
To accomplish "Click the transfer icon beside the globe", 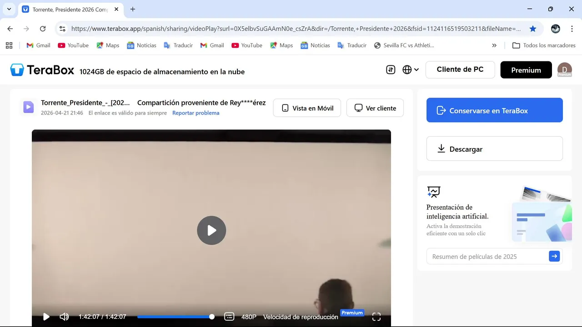I will [x=391, y=70].
